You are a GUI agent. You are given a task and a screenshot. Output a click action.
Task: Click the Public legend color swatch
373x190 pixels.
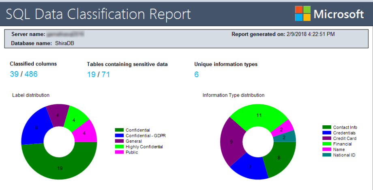click(x=120, y=152)
